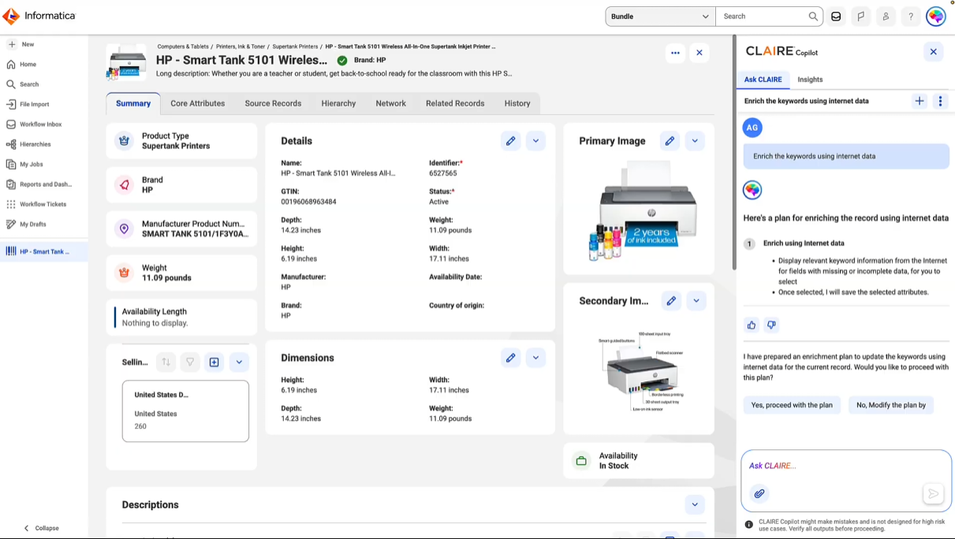Switch to the Insights tab in CLAIRE
Viewport: 955px width, 539px height.
[810, 80]
